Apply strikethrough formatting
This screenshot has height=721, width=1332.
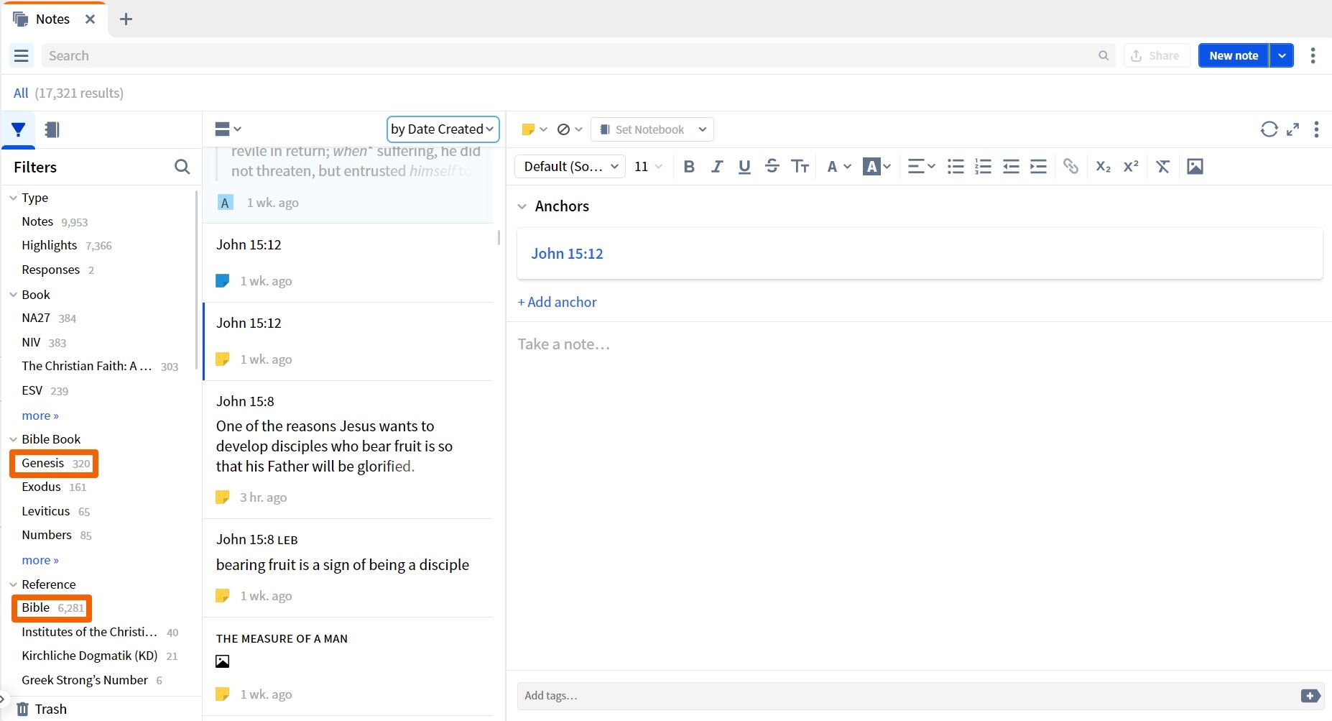[772, 166]
